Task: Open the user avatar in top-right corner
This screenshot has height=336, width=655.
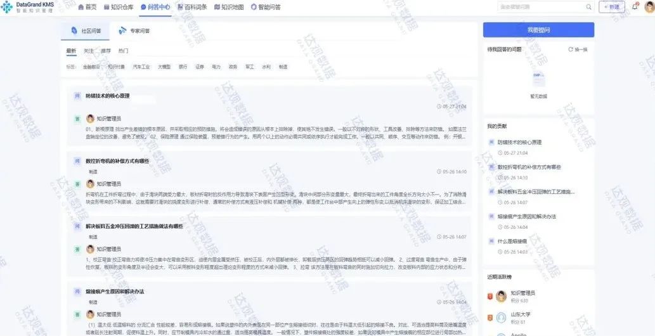Action: 648,7
